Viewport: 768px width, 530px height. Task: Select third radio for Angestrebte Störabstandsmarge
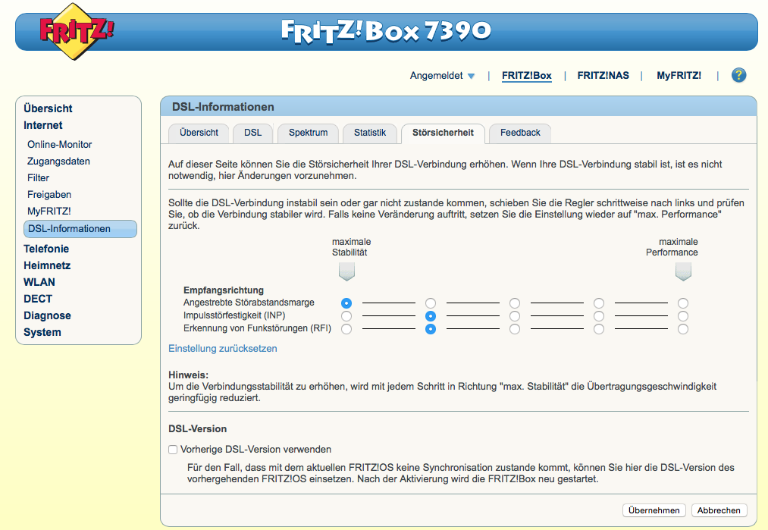pos(515,303)
